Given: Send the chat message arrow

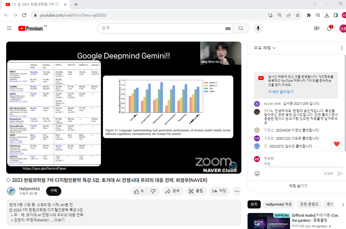Looking at the screenshot, I should point(340,174).
